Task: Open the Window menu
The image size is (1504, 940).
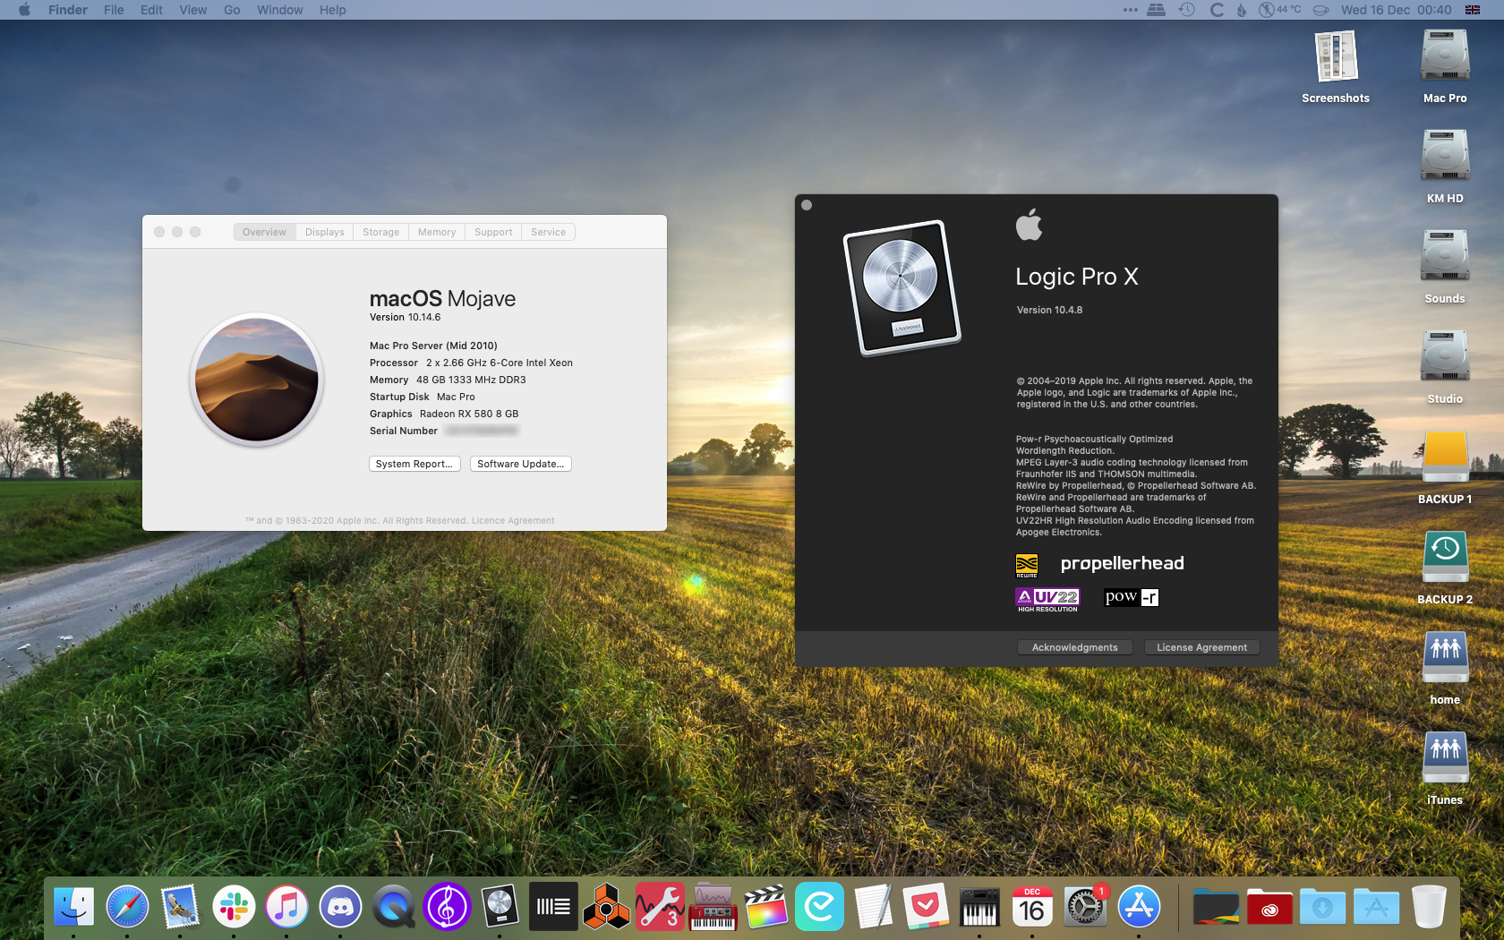Action: tap(279, 10)
